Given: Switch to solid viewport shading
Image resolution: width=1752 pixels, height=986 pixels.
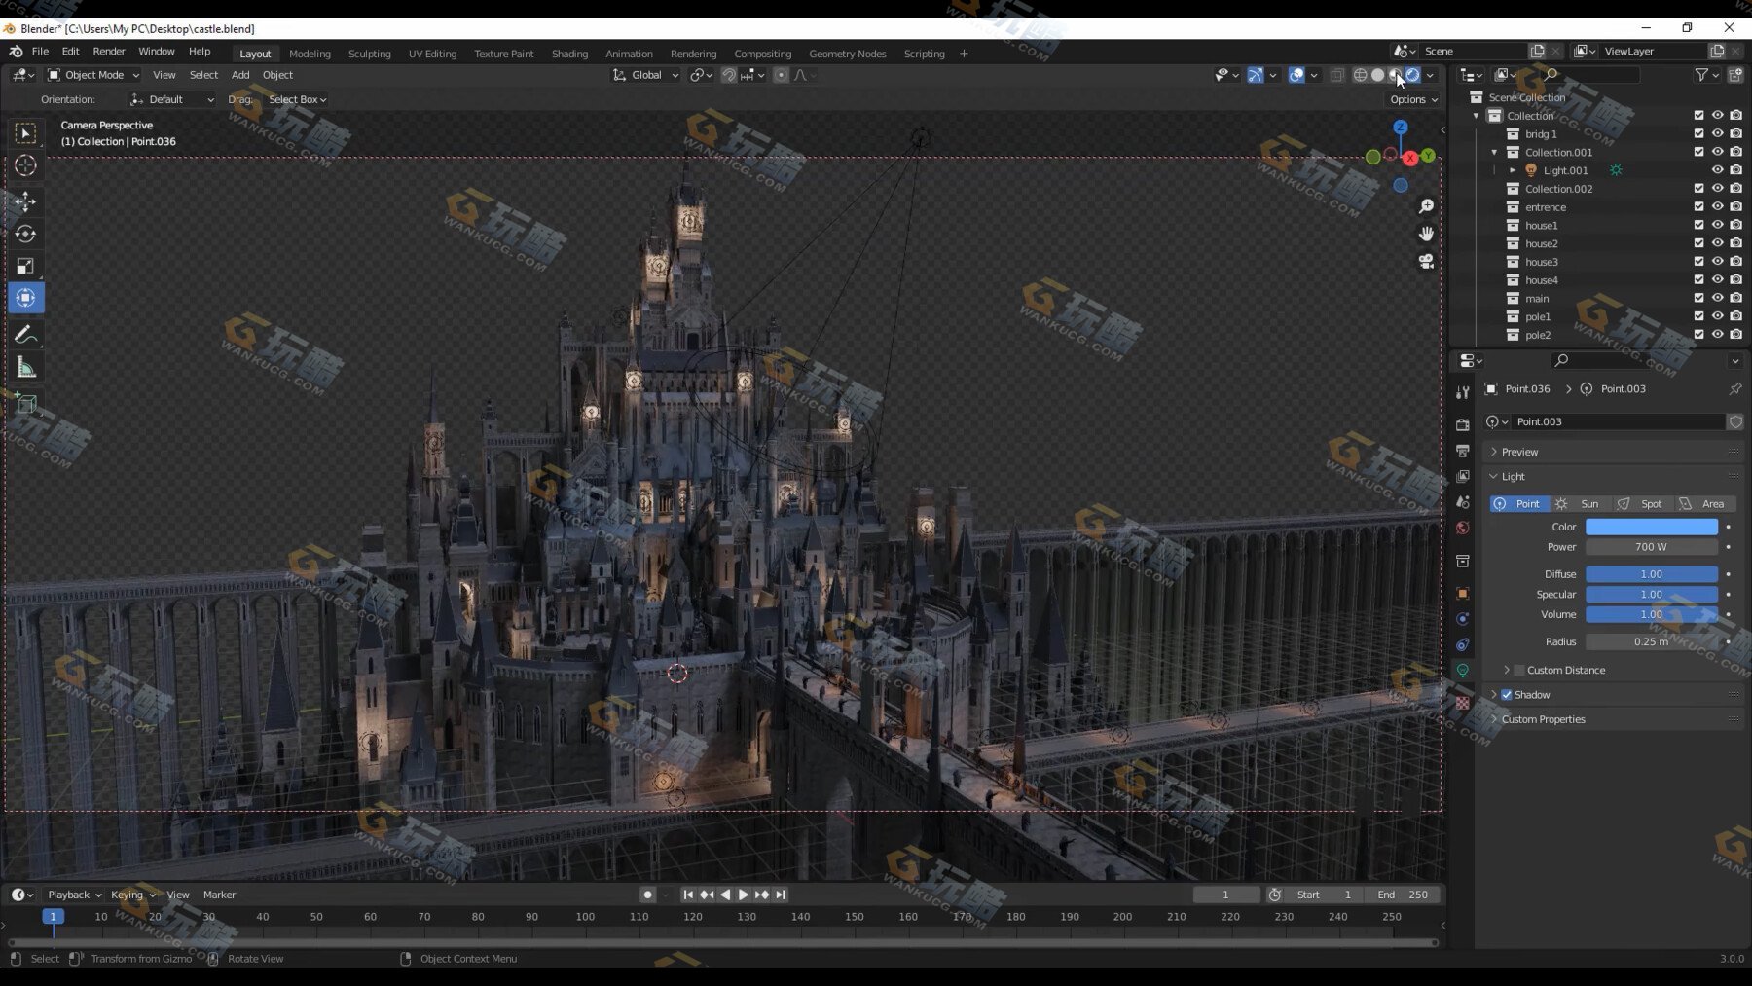Looking at the screenshot, I should coord(1377,75).
